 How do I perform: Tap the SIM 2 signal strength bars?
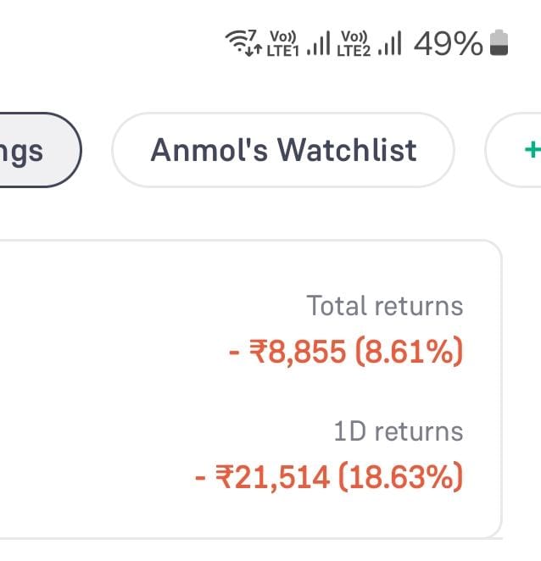389,43
